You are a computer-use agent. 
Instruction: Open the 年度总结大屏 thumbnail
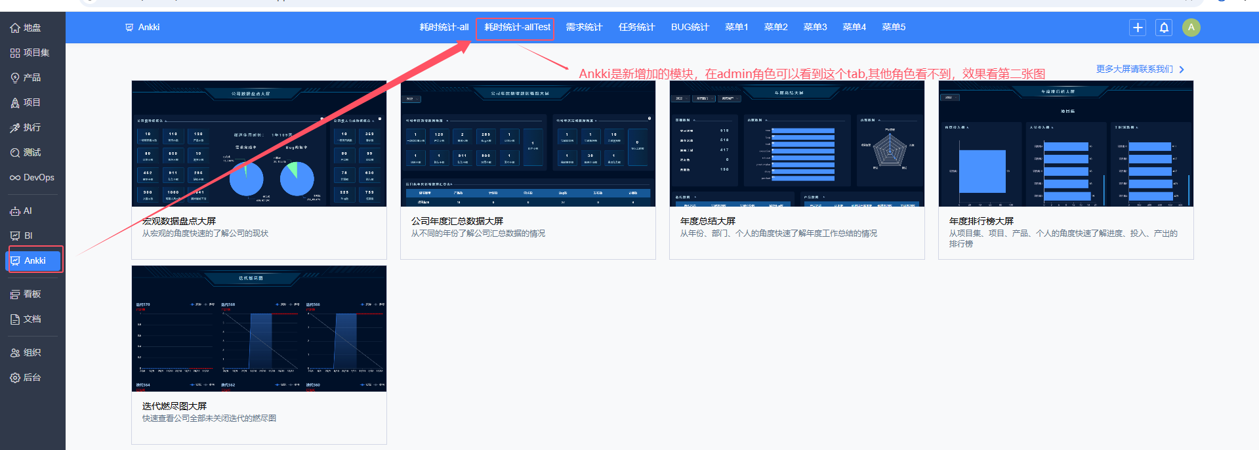797,144
